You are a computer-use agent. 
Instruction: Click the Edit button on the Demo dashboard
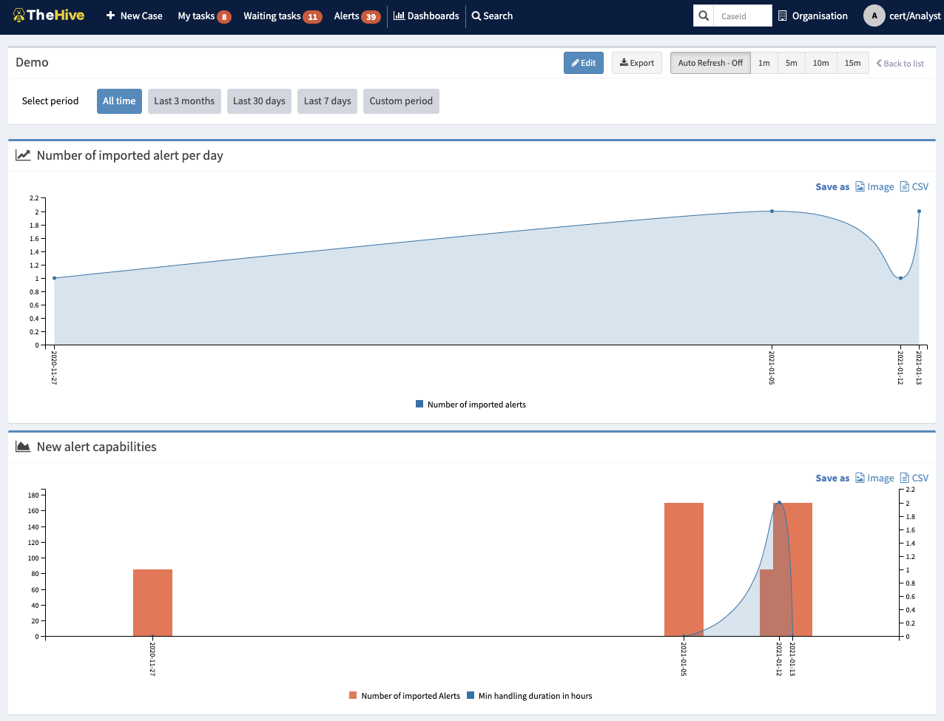pyautogui.click(x=583, y=63)
